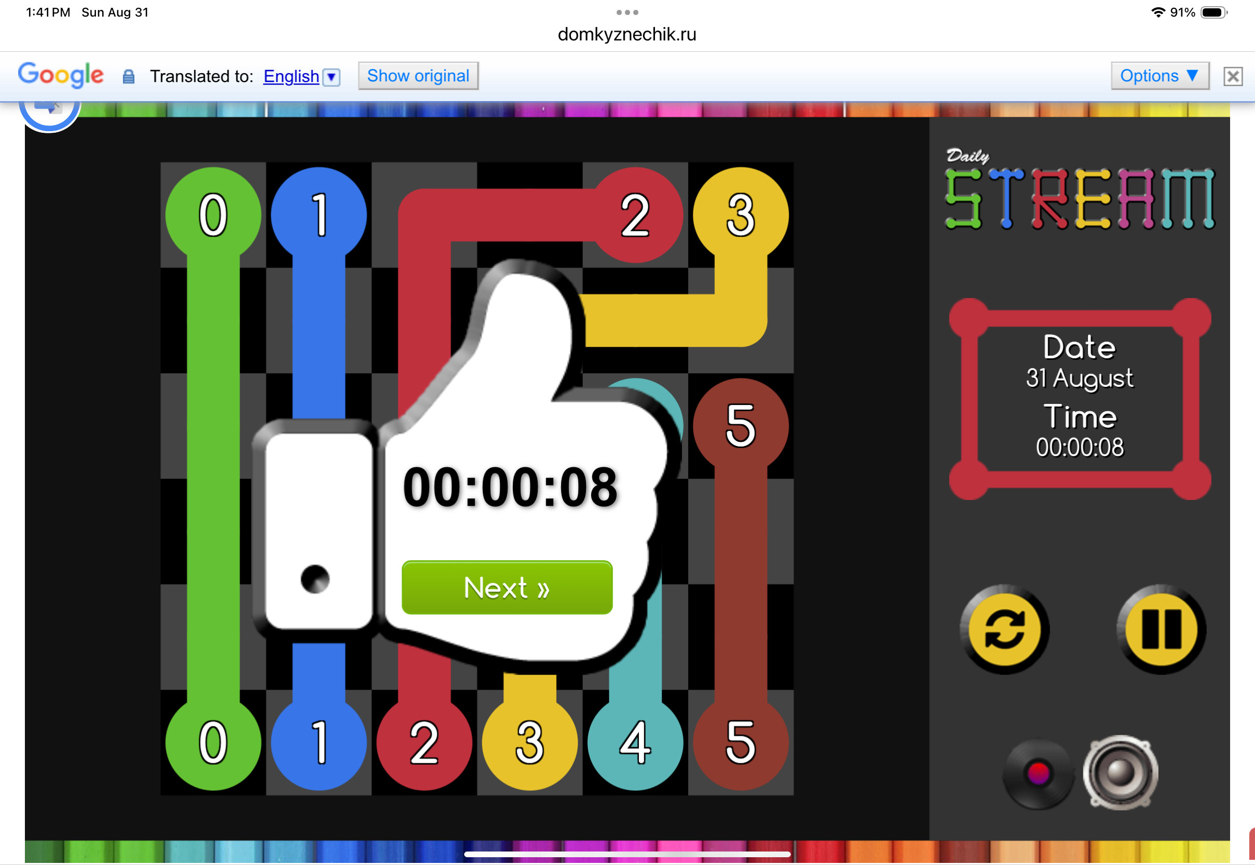The height and width of the screenshot is (865, 1255).
Task: Tap the Wi-Fi status icon
Action: click(1158, 12)
